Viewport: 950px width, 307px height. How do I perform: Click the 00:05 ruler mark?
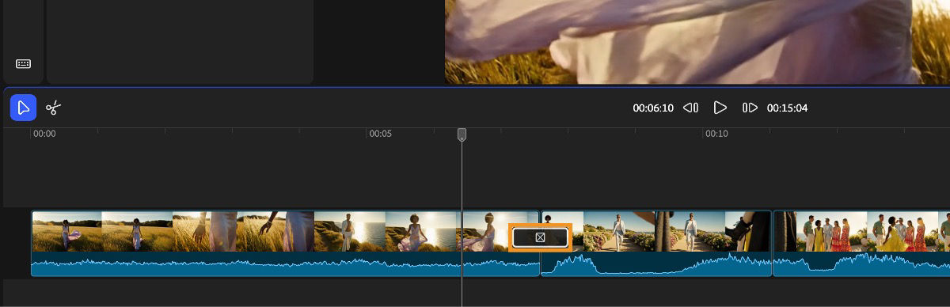click(381, 134)
